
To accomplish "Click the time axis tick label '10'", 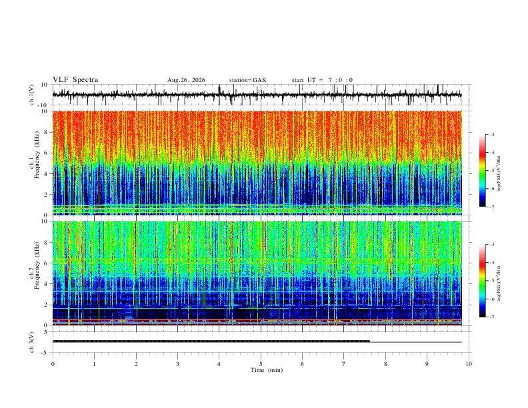I will tap(469, 364).
